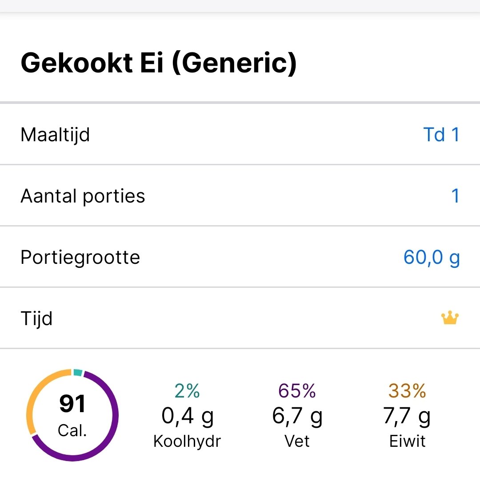The width and height of the screenshot is (480, 481).
Task: Edit the 60,0 g portion size
Action: tap(431, 257)
